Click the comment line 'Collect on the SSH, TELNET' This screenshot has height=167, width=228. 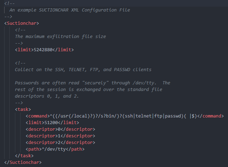[x=83, y=70]
